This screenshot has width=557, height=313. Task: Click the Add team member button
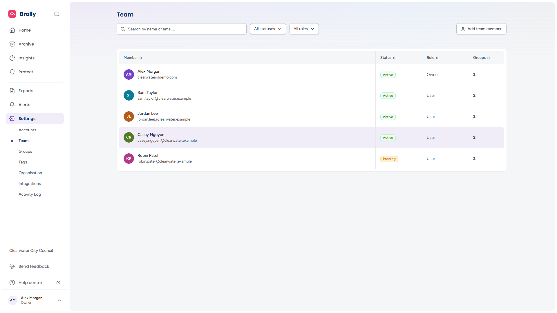tap(481, 29)
